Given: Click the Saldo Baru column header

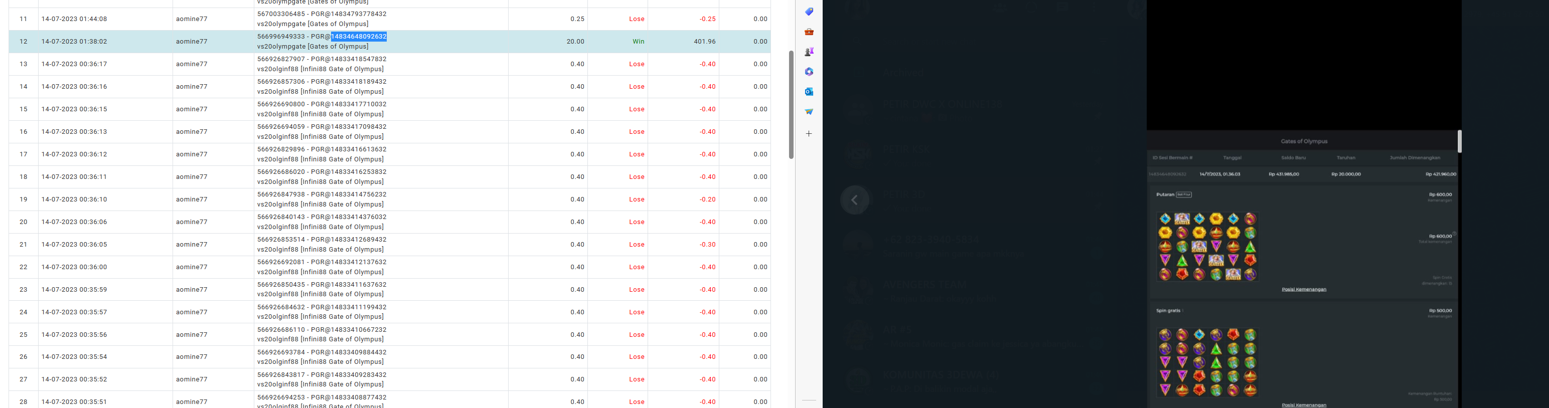Looking at the screenshot, I should [1293, 157].
